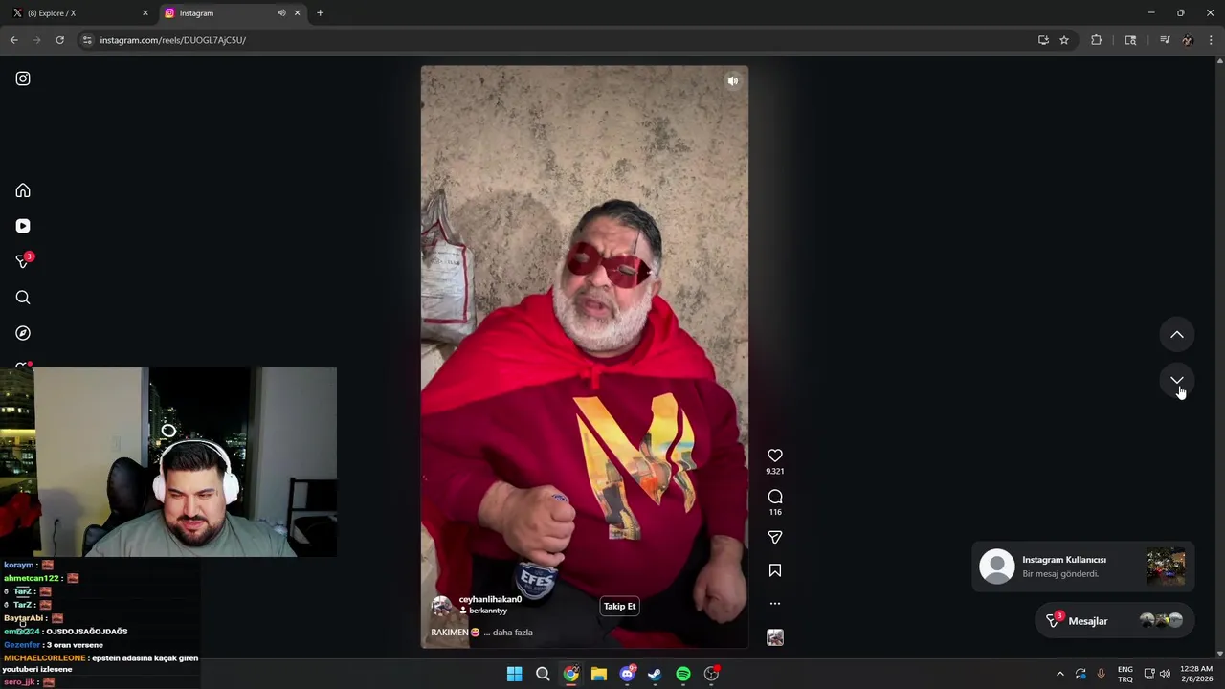Install the app via address bar icon
1225x689 pixels.
pyautogui.click(x=1043, y=40)
